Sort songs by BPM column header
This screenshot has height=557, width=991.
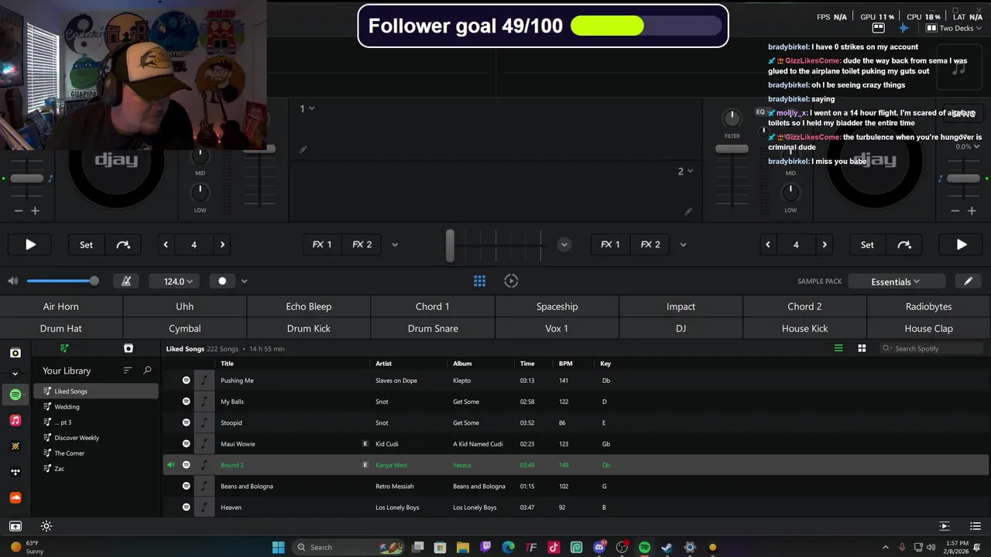coord(565,364)
